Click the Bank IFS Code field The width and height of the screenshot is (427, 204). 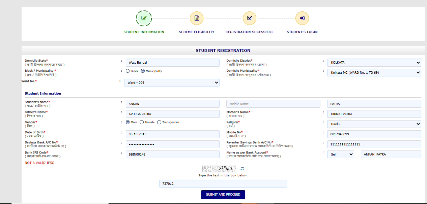pyautogui.click(x=172, y=155)
